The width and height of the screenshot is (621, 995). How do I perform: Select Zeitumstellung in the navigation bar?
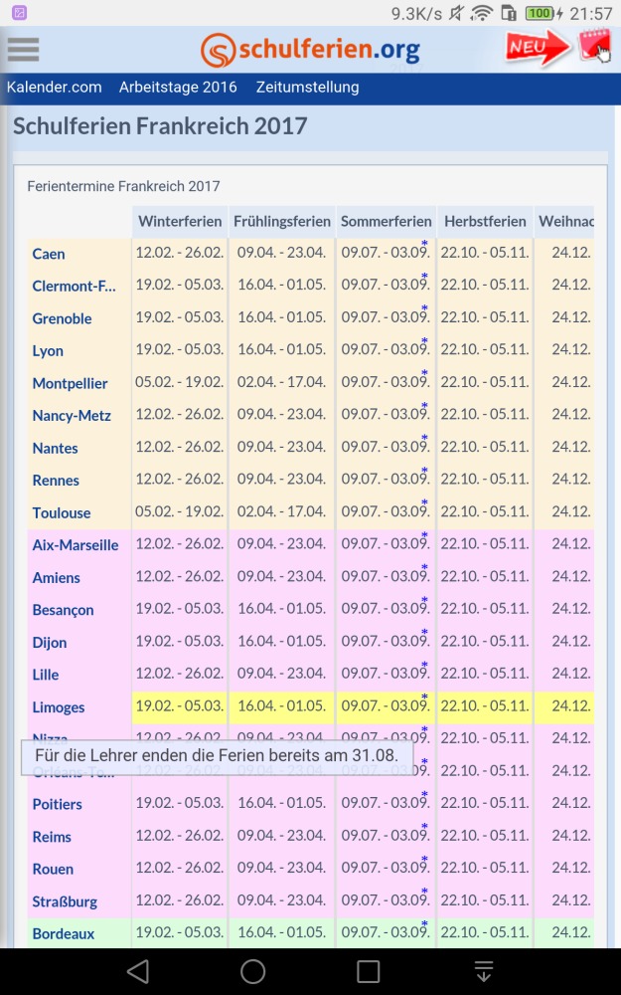[x=307, y=87]
